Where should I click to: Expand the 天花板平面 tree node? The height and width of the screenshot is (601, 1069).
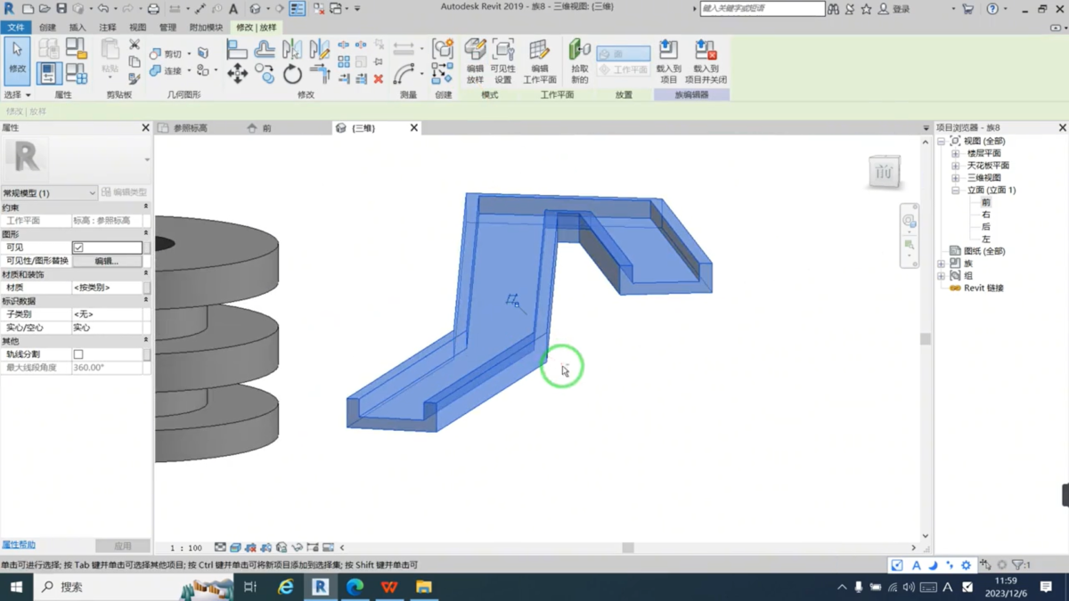click(x=955, y=166)
